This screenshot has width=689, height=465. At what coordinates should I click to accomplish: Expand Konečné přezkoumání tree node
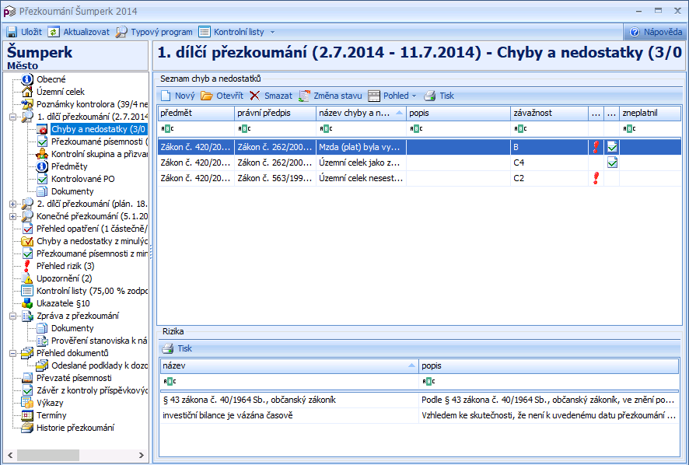[12, 216]
